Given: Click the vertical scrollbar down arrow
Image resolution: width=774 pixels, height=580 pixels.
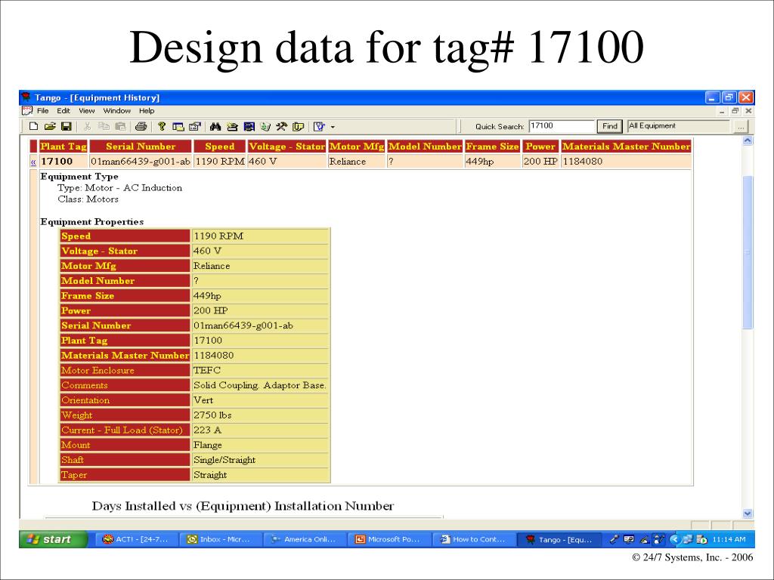Looking at the screenshot, I should tap(748, 514).
